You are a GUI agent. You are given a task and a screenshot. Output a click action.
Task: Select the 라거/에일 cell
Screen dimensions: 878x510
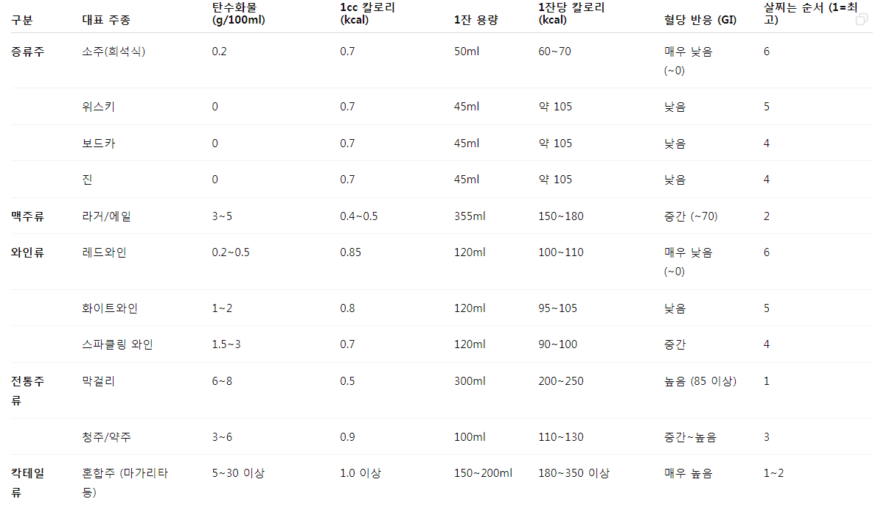click(x=106, y=216)
